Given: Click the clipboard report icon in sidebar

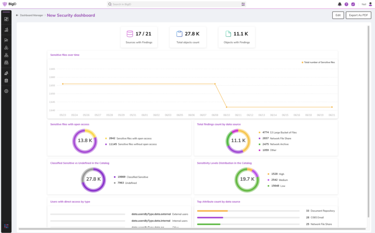Looking at the screenshot, I should pyautogui.click(x=6, y=80).
